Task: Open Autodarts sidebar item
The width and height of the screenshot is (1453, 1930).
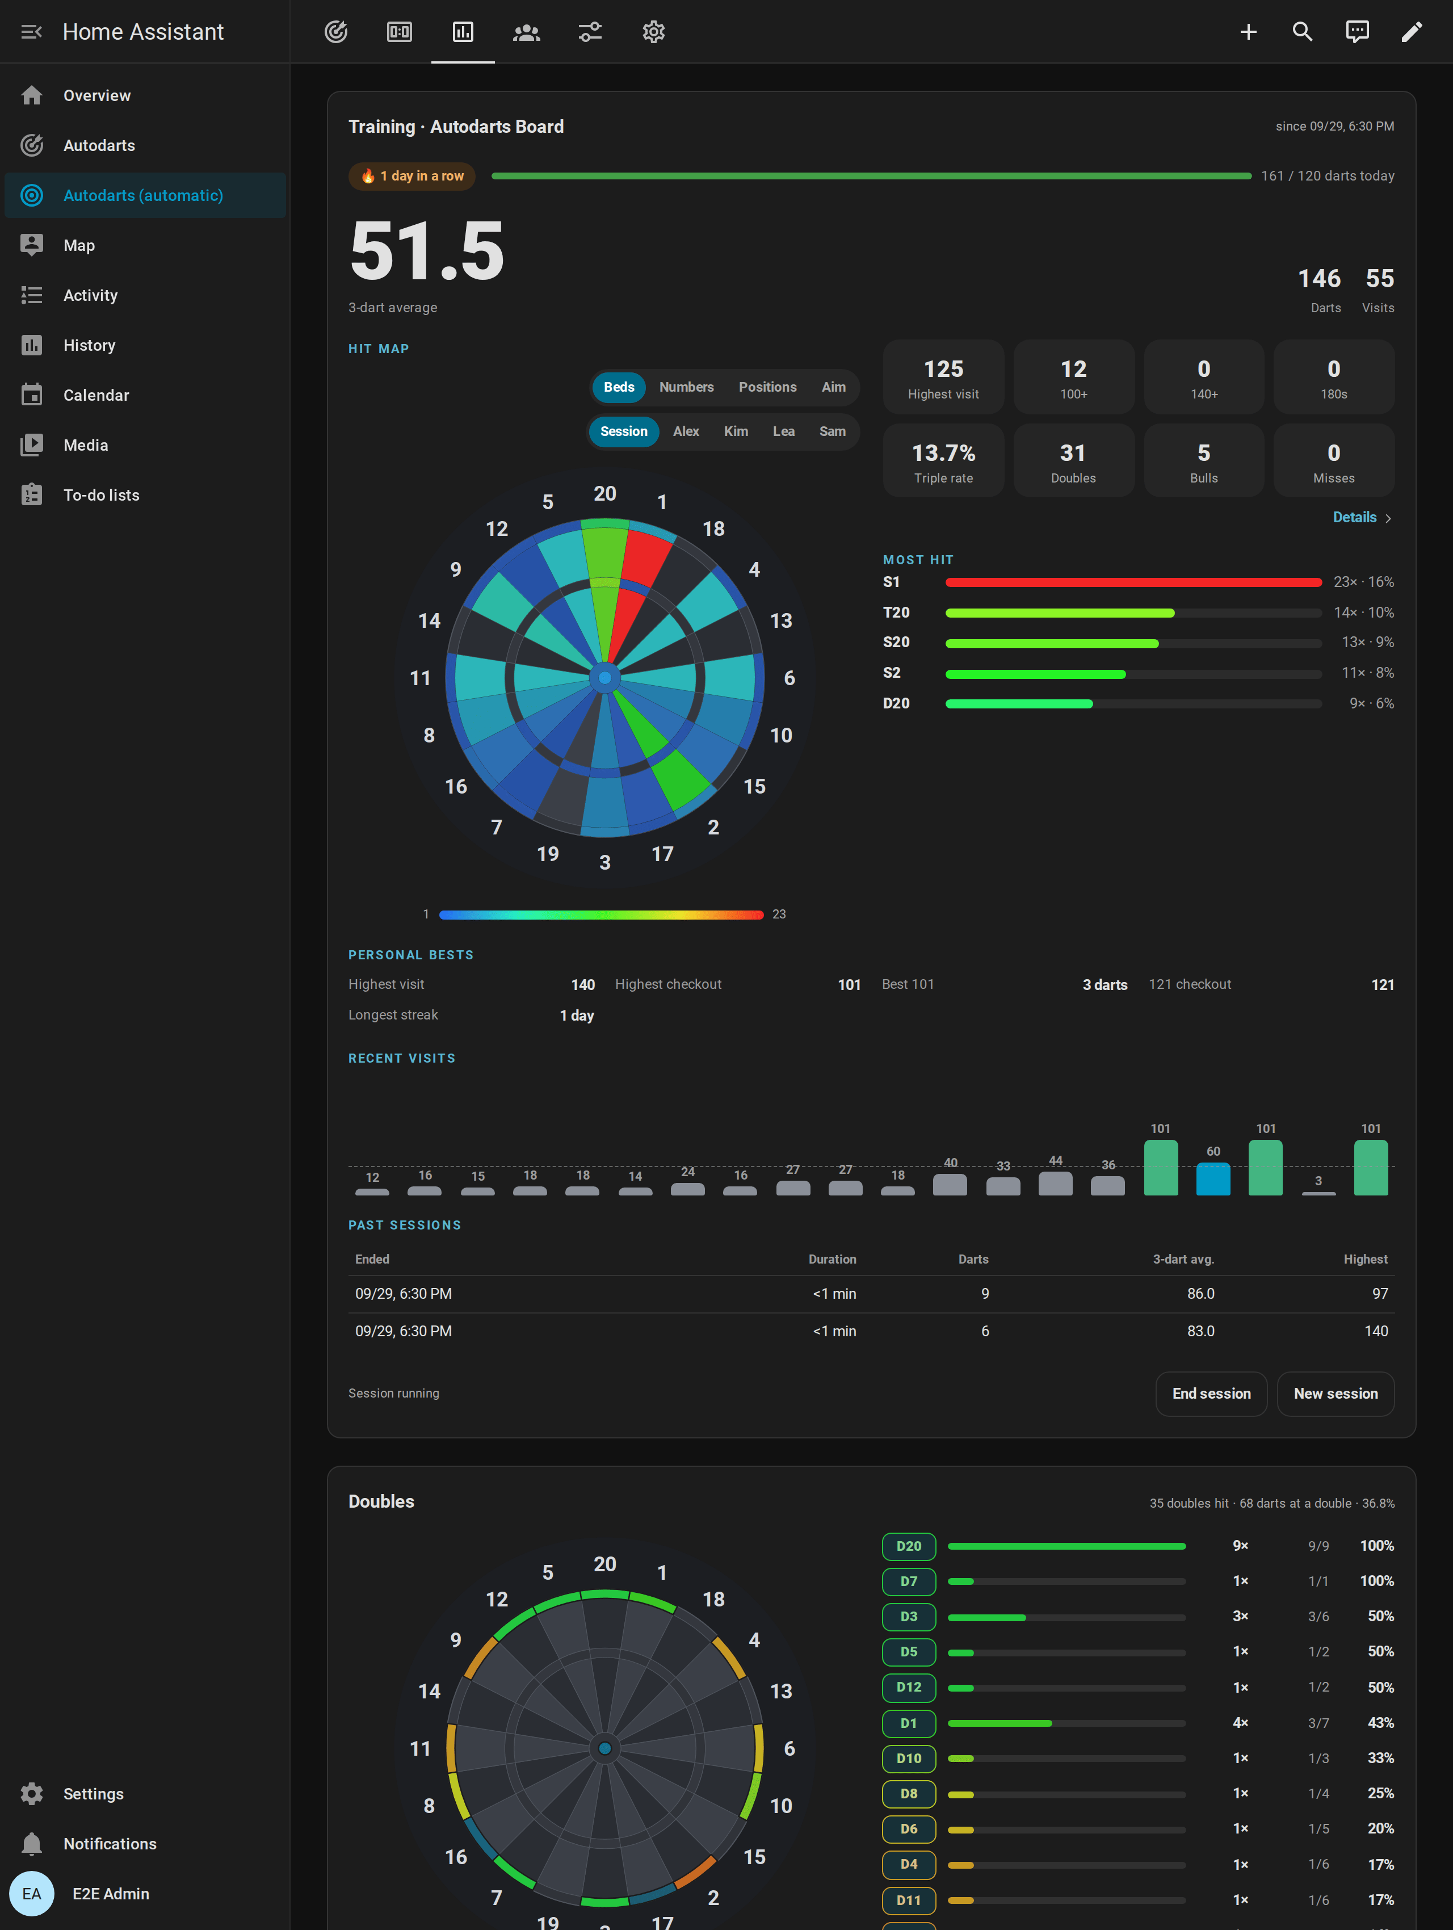Action: [x=146, y=145]
